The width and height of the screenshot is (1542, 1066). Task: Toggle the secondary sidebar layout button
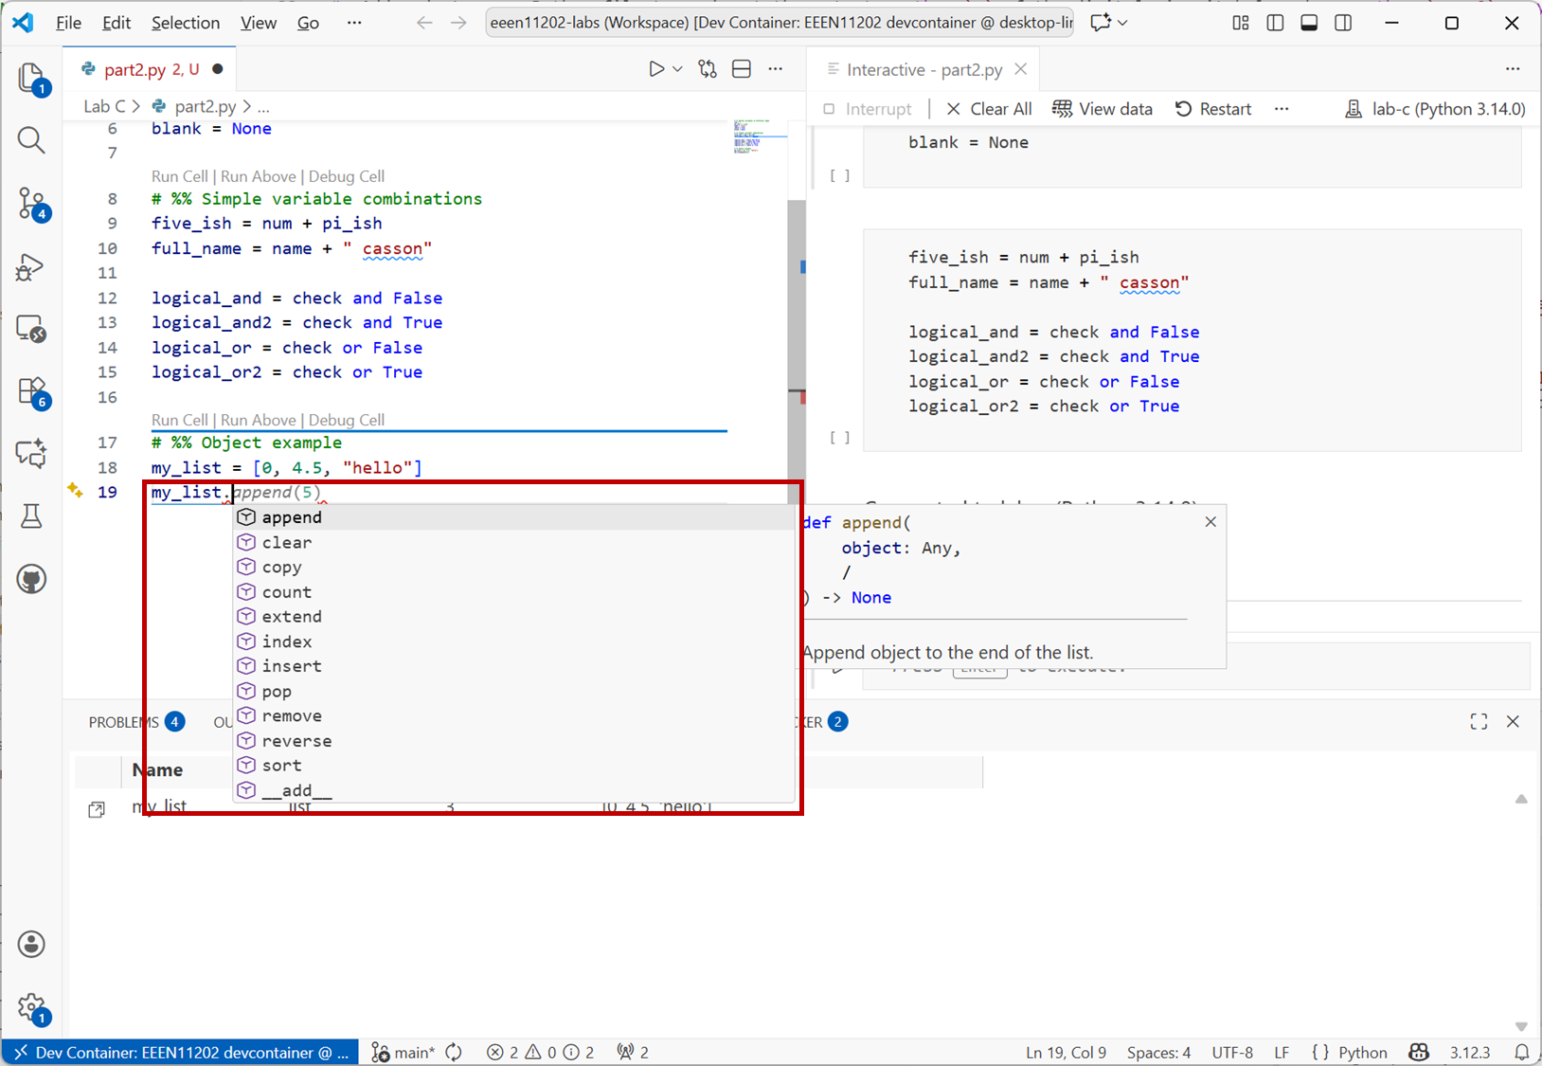click(x=1343, y=23)
